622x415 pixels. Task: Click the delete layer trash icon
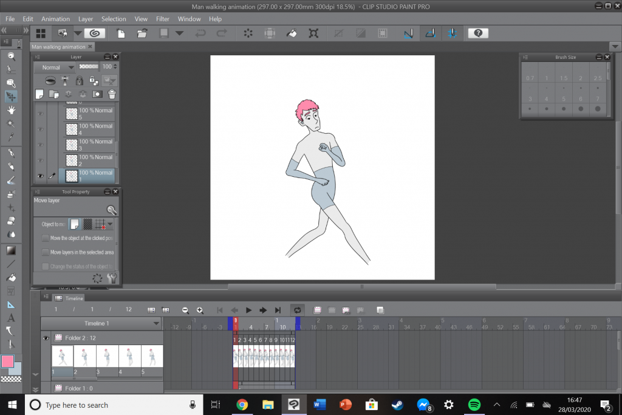point(112,94)
